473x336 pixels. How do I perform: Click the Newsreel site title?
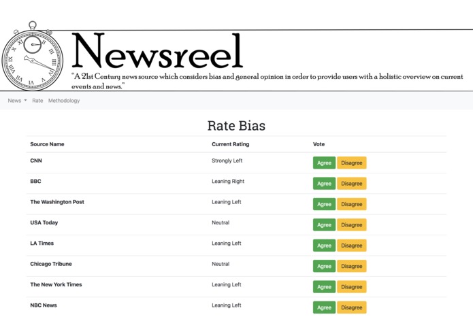pos(157,50)
